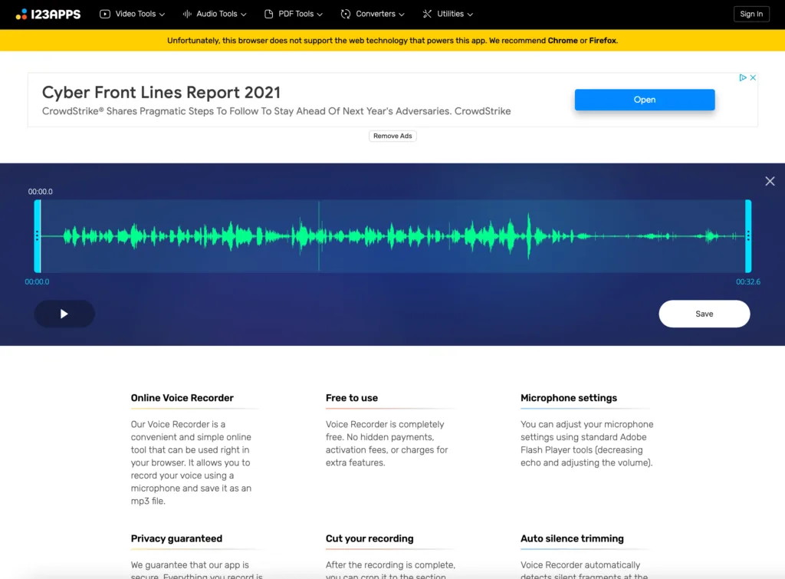Expand the Utilities chevron
The width and height of the screenshot is (785, 579).
click(470, 15)
